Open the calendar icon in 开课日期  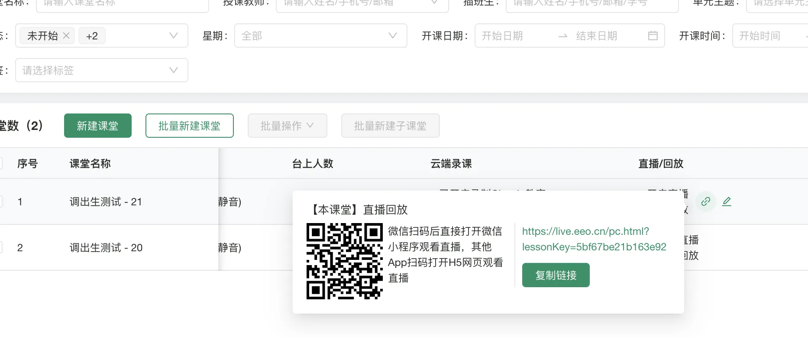coord(653,36)
